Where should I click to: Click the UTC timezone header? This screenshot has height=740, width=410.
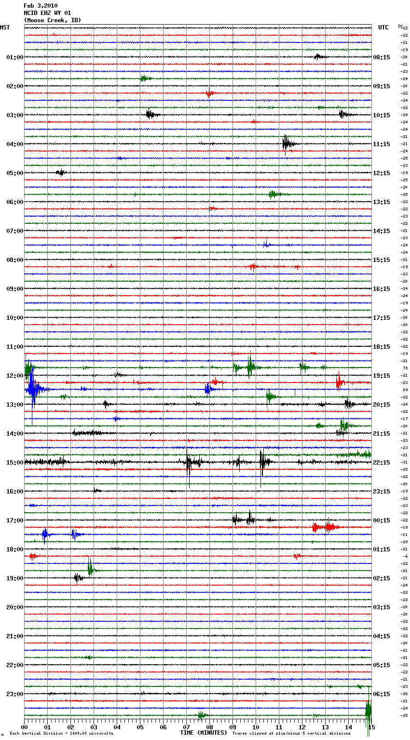383,27
